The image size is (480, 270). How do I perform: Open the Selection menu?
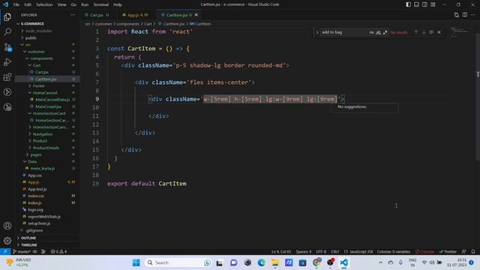pos(44,4)
